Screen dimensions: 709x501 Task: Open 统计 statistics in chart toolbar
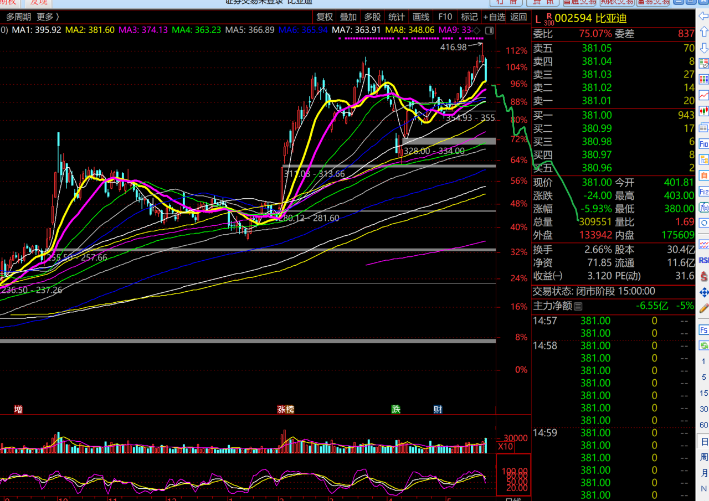[x=397, y=17]
